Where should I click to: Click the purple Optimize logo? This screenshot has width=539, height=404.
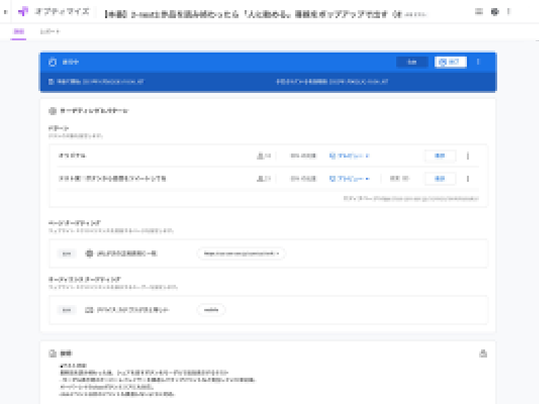coord(23,11)
